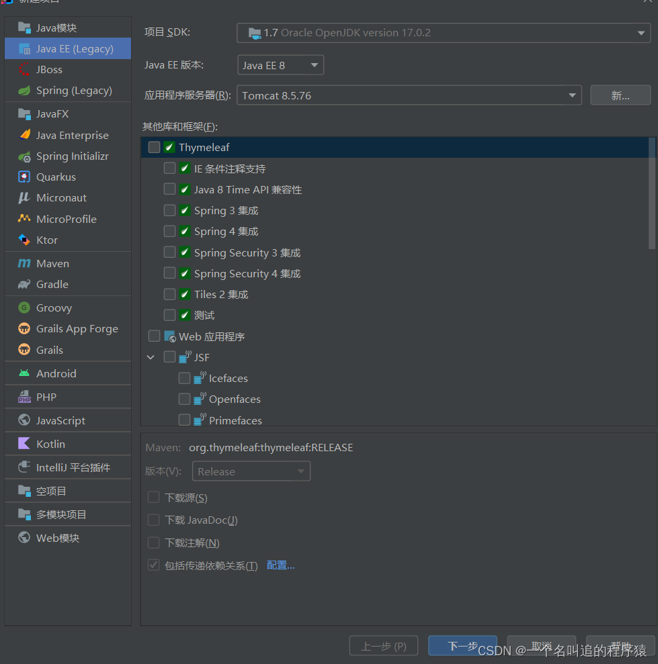Click the Java EE (Legacy) icon
This screenshot has width=658, height=664.
click(x=24, y=49)
